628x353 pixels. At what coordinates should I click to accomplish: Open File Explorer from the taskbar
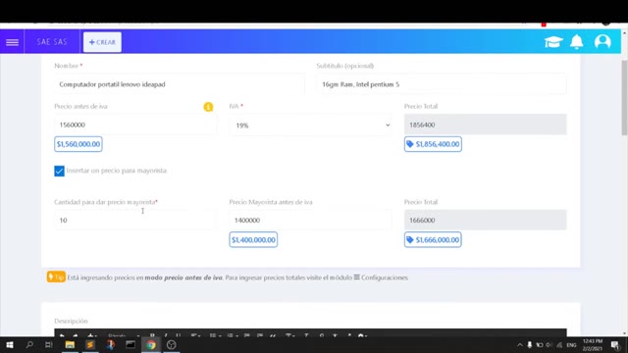point(70,344)
